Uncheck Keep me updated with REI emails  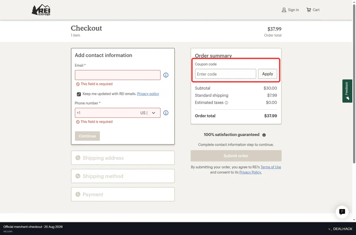(79, 94)
